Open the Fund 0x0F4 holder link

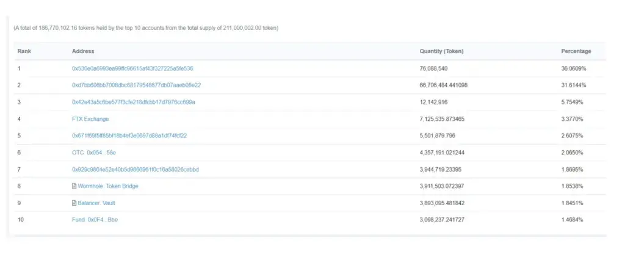[x=95, y=220]
